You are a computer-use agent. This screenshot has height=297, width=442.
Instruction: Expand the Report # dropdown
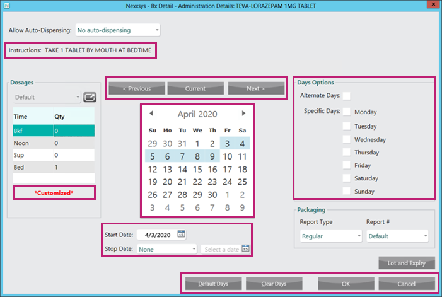(397, 236)
